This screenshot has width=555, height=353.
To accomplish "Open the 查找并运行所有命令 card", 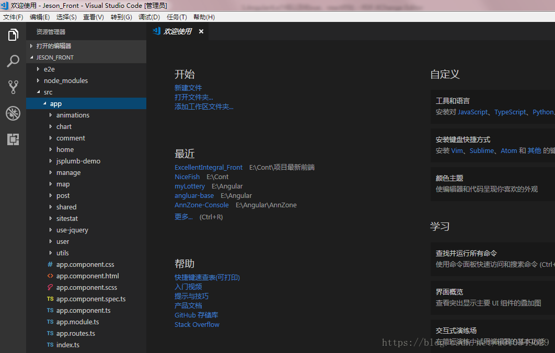I will 493,259.
